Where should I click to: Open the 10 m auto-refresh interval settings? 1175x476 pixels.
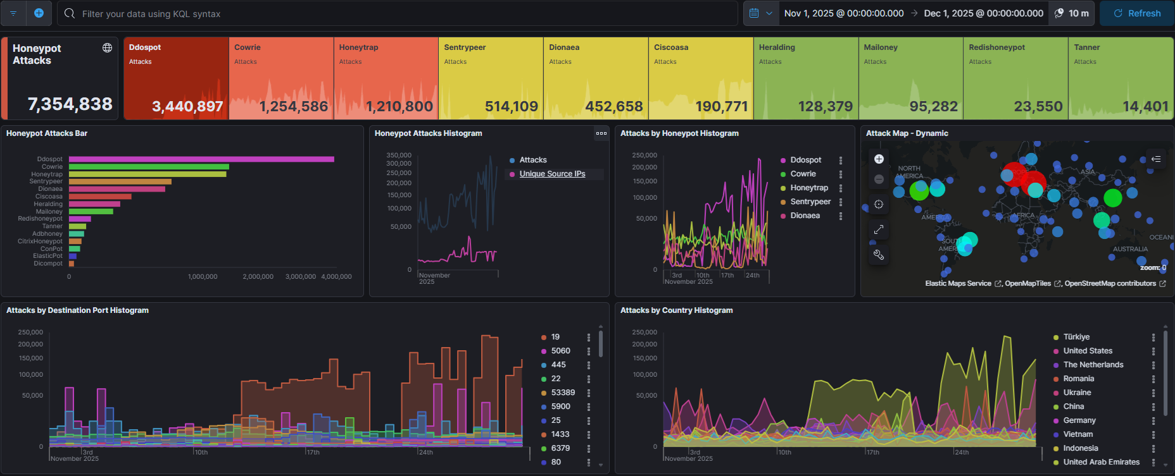(1072, 13)
